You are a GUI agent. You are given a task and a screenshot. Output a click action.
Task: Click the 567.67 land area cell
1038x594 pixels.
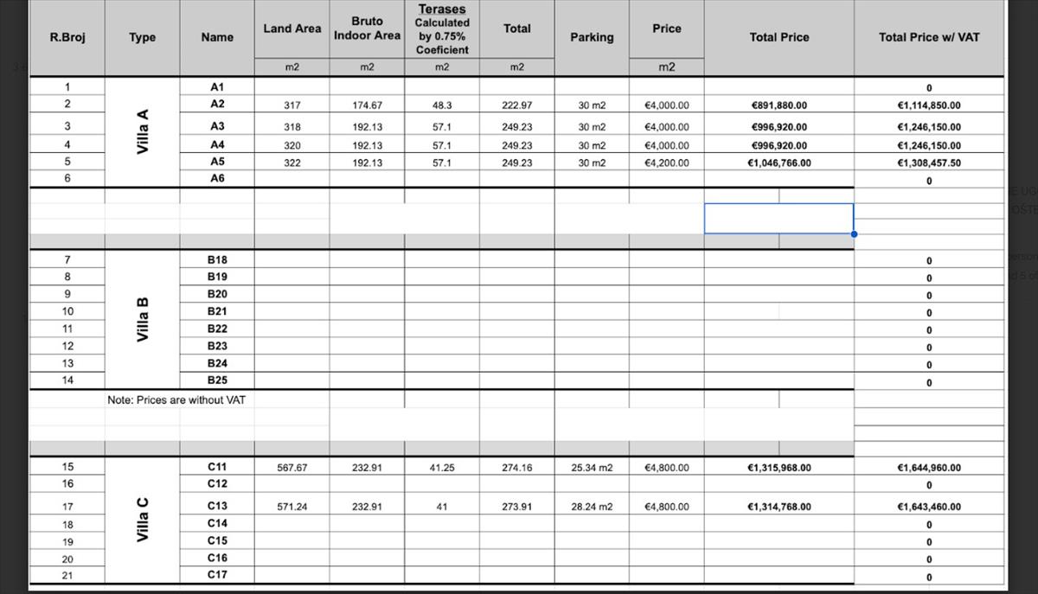point(292,468)
